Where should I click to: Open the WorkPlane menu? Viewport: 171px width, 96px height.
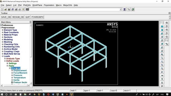(37, 5)
